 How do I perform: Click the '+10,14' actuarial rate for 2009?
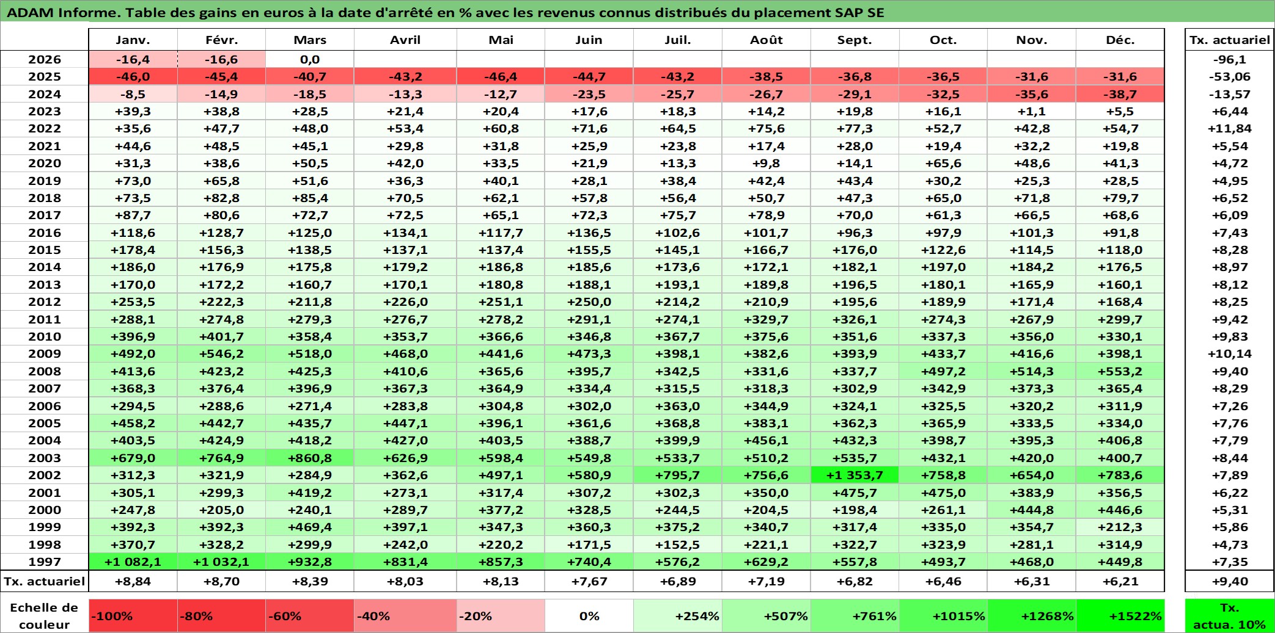point(1230,353)
